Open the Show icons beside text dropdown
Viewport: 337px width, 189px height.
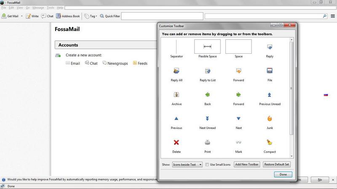(x=187, y=165)
